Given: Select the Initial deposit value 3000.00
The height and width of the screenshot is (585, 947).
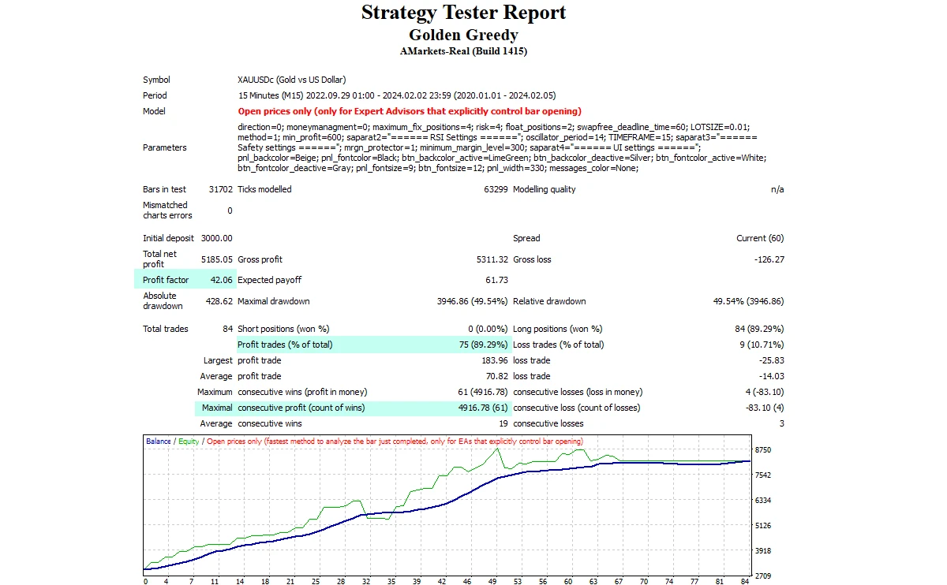Looking at the screenshot, I should (x=216, y=238).
